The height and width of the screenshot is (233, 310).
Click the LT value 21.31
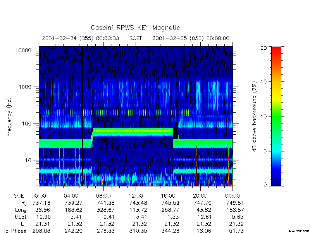[43, 224]
